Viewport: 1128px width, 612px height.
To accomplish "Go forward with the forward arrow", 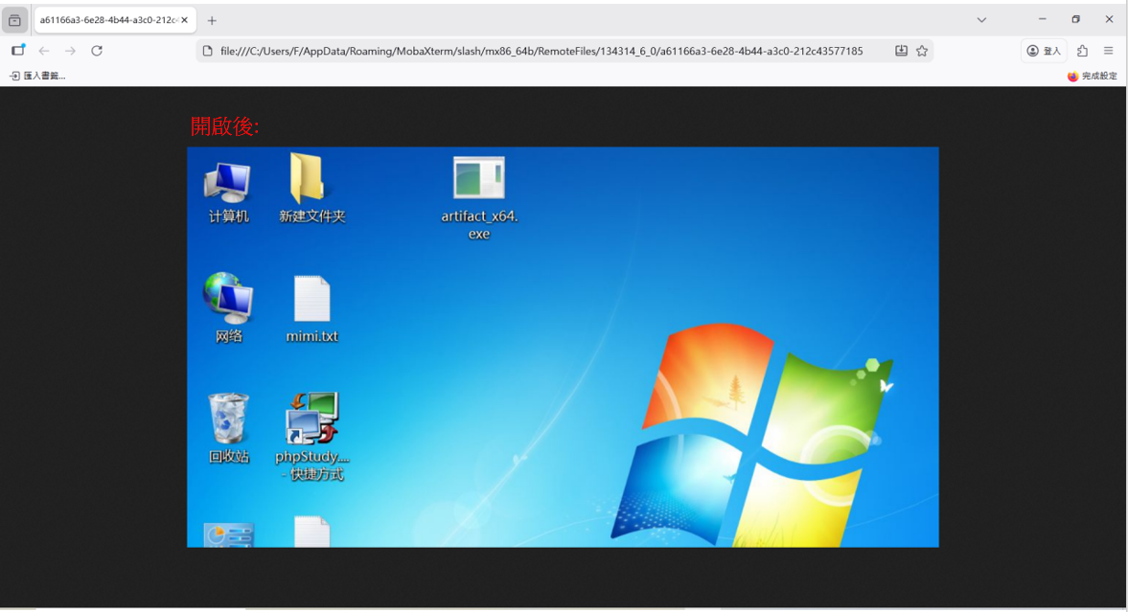I will [x=71, y=51].
